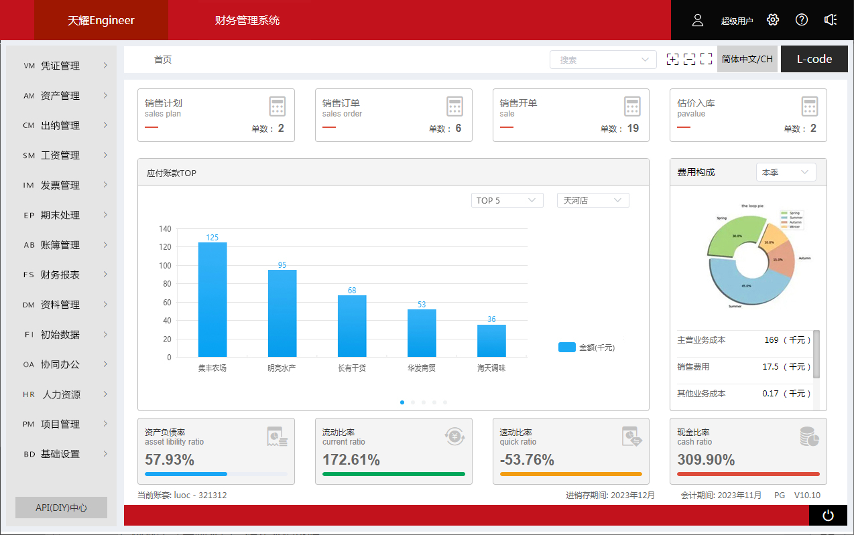The image size is (854, 535).
Task: Toggle the 金额(千元) legend series
Action: [x=586, y=348]
